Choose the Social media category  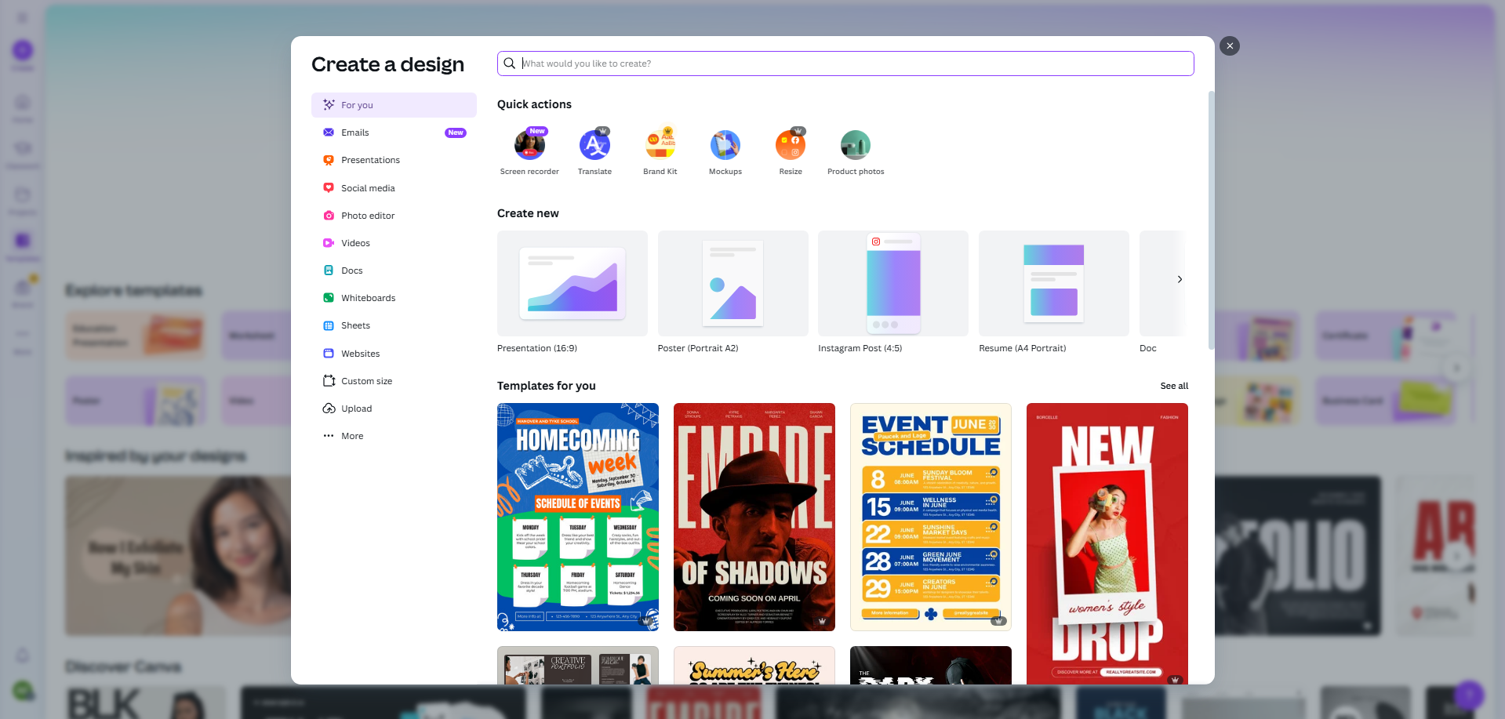click(394, 188)
